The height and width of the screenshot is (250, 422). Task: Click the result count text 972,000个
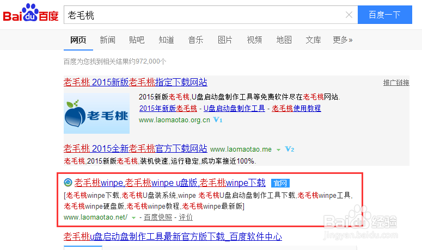(x=150, y=61)
